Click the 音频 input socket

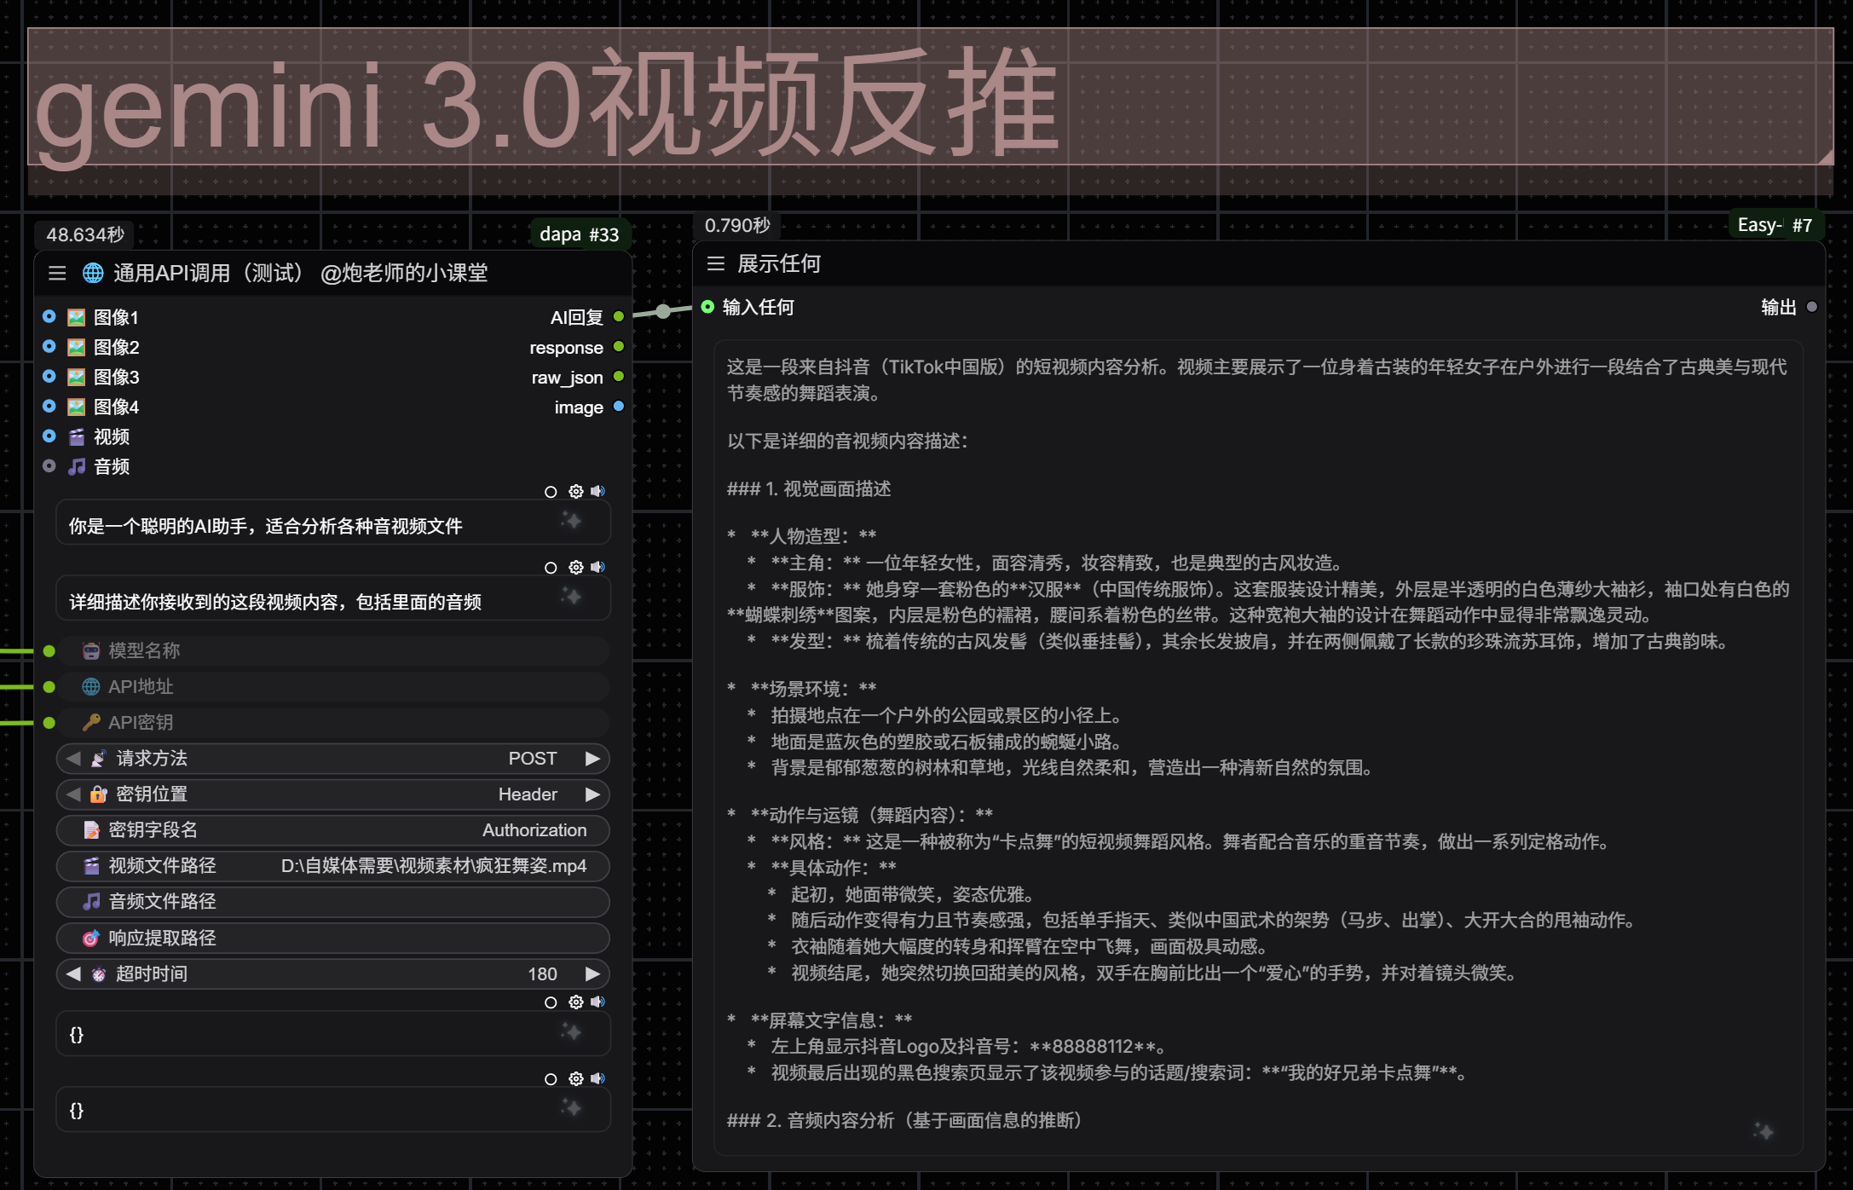pyautogui.click(x=49, y=465)
